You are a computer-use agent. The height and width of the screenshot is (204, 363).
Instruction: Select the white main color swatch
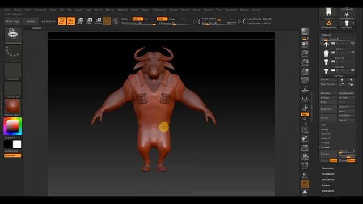click(17, 144)
